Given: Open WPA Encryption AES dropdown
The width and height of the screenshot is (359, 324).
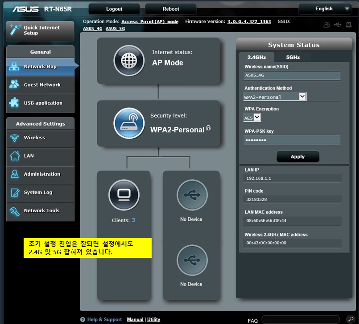Looking at the screenshot, I should click(252, 118).
